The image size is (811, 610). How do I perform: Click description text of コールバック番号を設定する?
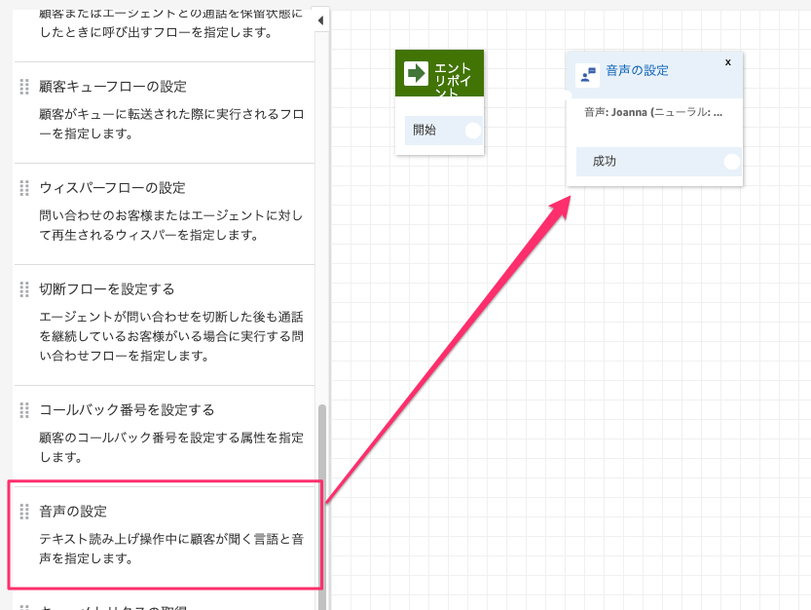[x=171, y=447]
